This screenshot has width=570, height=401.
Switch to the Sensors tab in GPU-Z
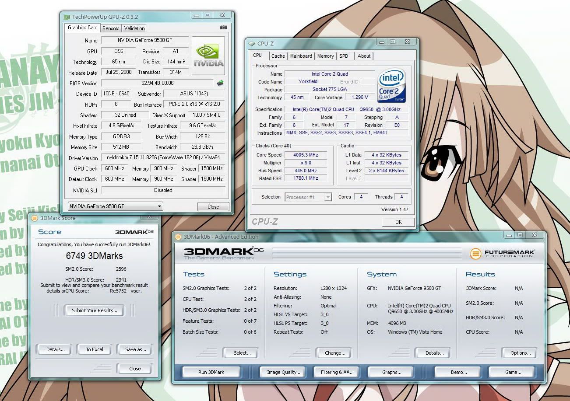tap(111, 28)
